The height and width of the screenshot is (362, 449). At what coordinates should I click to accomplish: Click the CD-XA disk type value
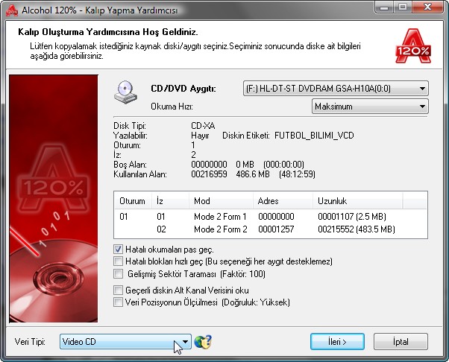(203, 126)
